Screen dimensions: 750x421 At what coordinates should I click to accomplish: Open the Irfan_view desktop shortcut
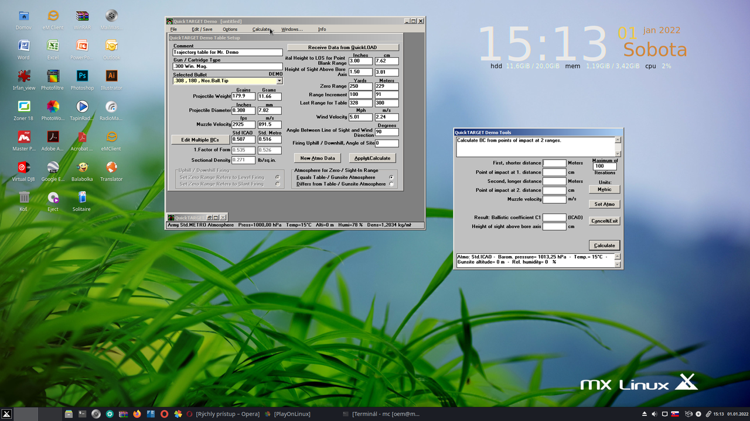click(24, 77)
